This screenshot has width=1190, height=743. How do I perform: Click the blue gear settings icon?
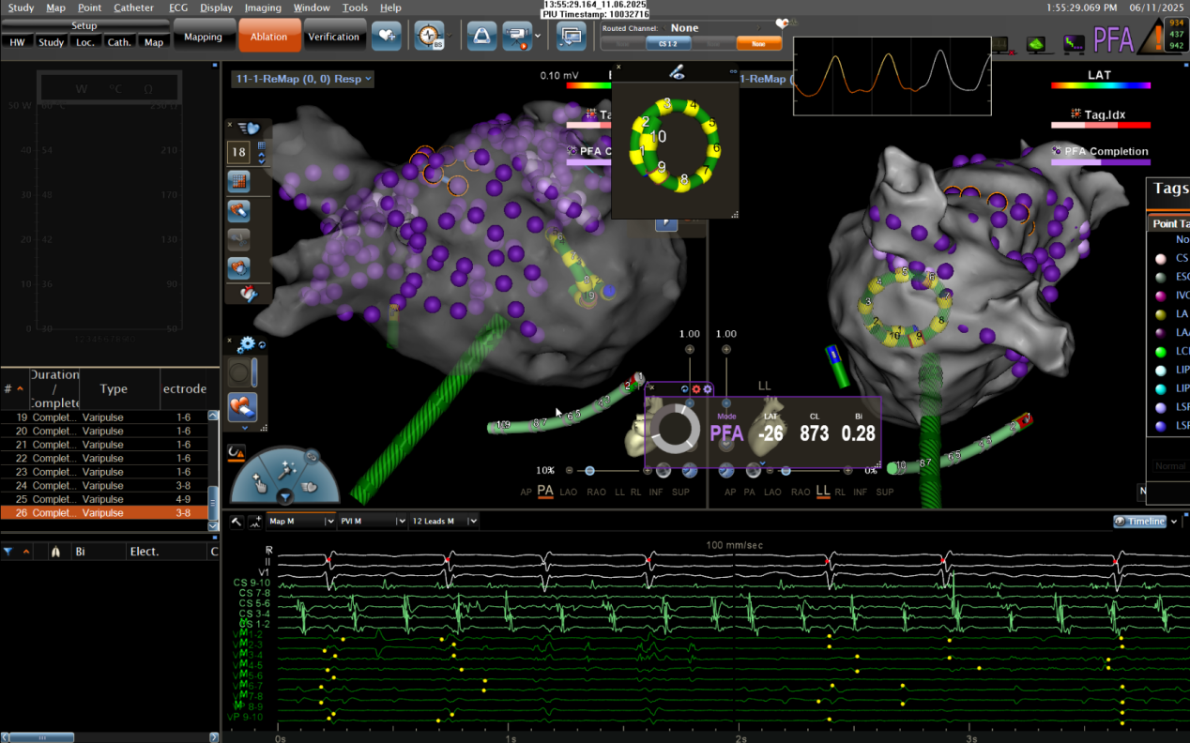point(247,344)
